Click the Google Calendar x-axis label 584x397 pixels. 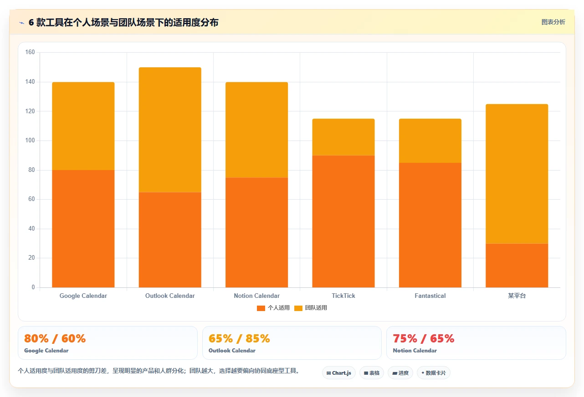coord(83,296)
